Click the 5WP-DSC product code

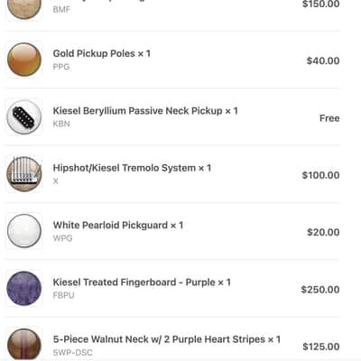point(73,353)
